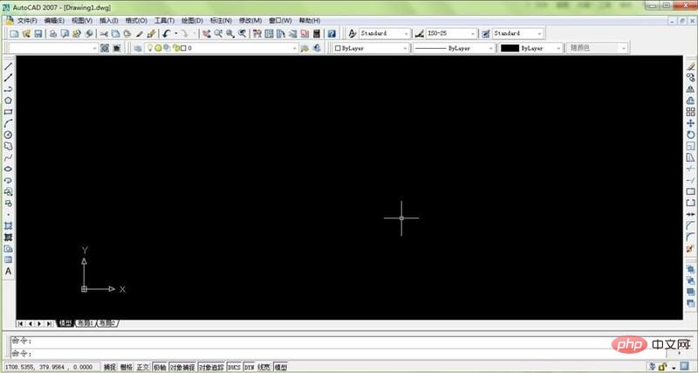
Task: Open the linetype ByLayer dropdown
Action: (454, 48)
